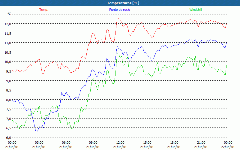
Task: Click the 15:00 time axis label
Action: click(x=147, y=143)
